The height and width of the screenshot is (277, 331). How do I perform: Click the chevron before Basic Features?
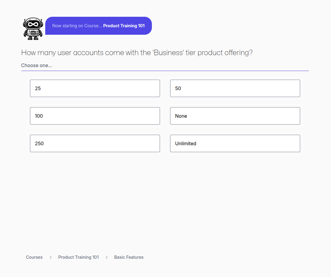click(x=107, y=257)
